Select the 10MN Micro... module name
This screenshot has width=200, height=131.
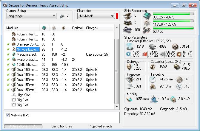click(27, 65)
